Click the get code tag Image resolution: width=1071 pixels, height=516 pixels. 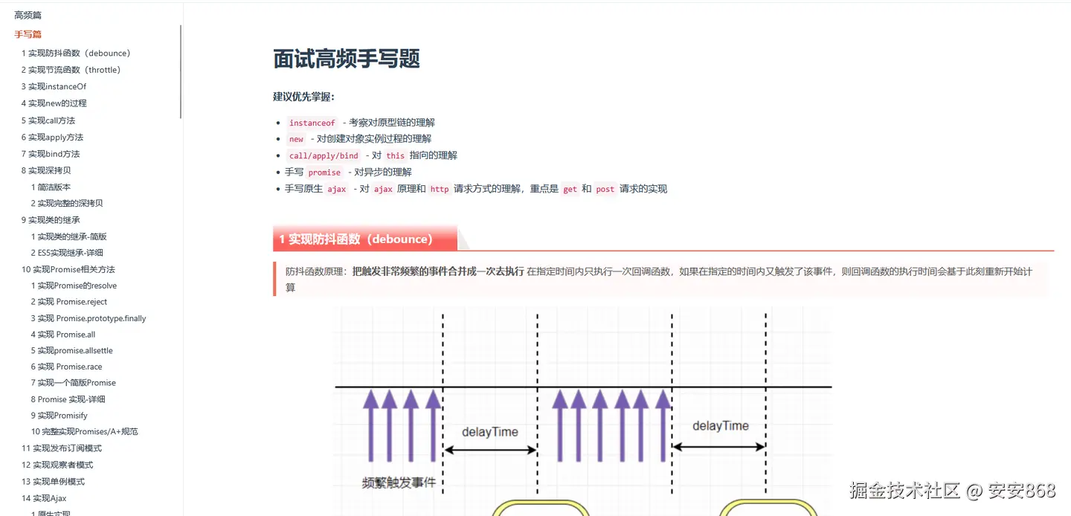[570, 189]
